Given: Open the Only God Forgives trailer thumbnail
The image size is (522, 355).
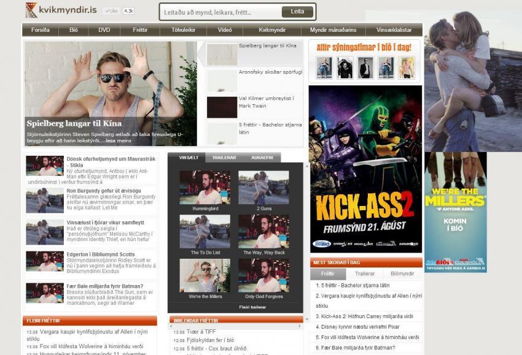Looking at the screenshot, I should click(x=263, y=275).
